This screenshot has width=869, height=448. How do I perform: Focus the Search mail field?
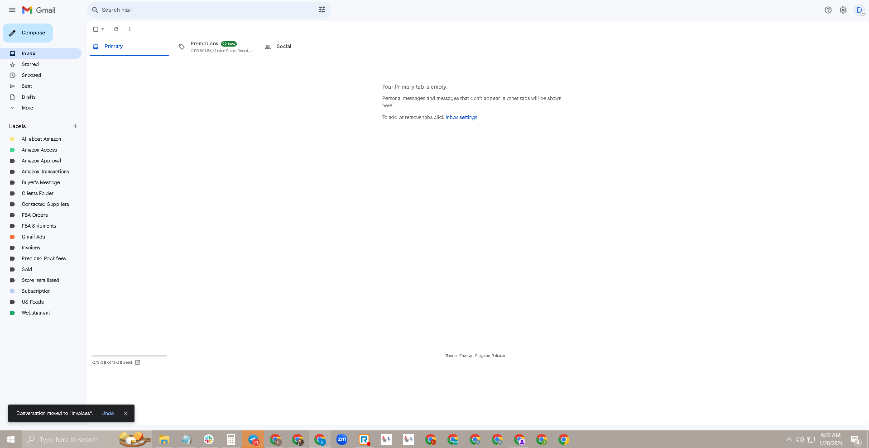click(208, 10)
